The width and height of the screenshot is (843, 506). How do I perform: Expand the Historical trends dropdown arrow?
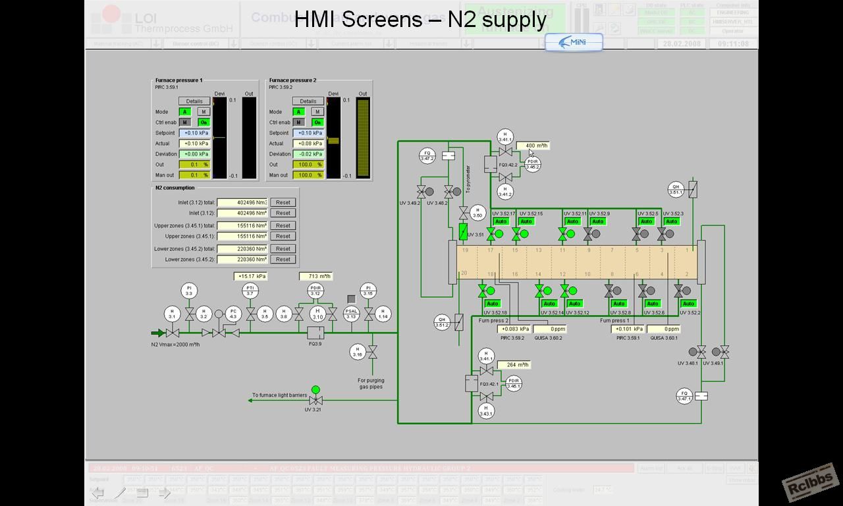(466, 43)
